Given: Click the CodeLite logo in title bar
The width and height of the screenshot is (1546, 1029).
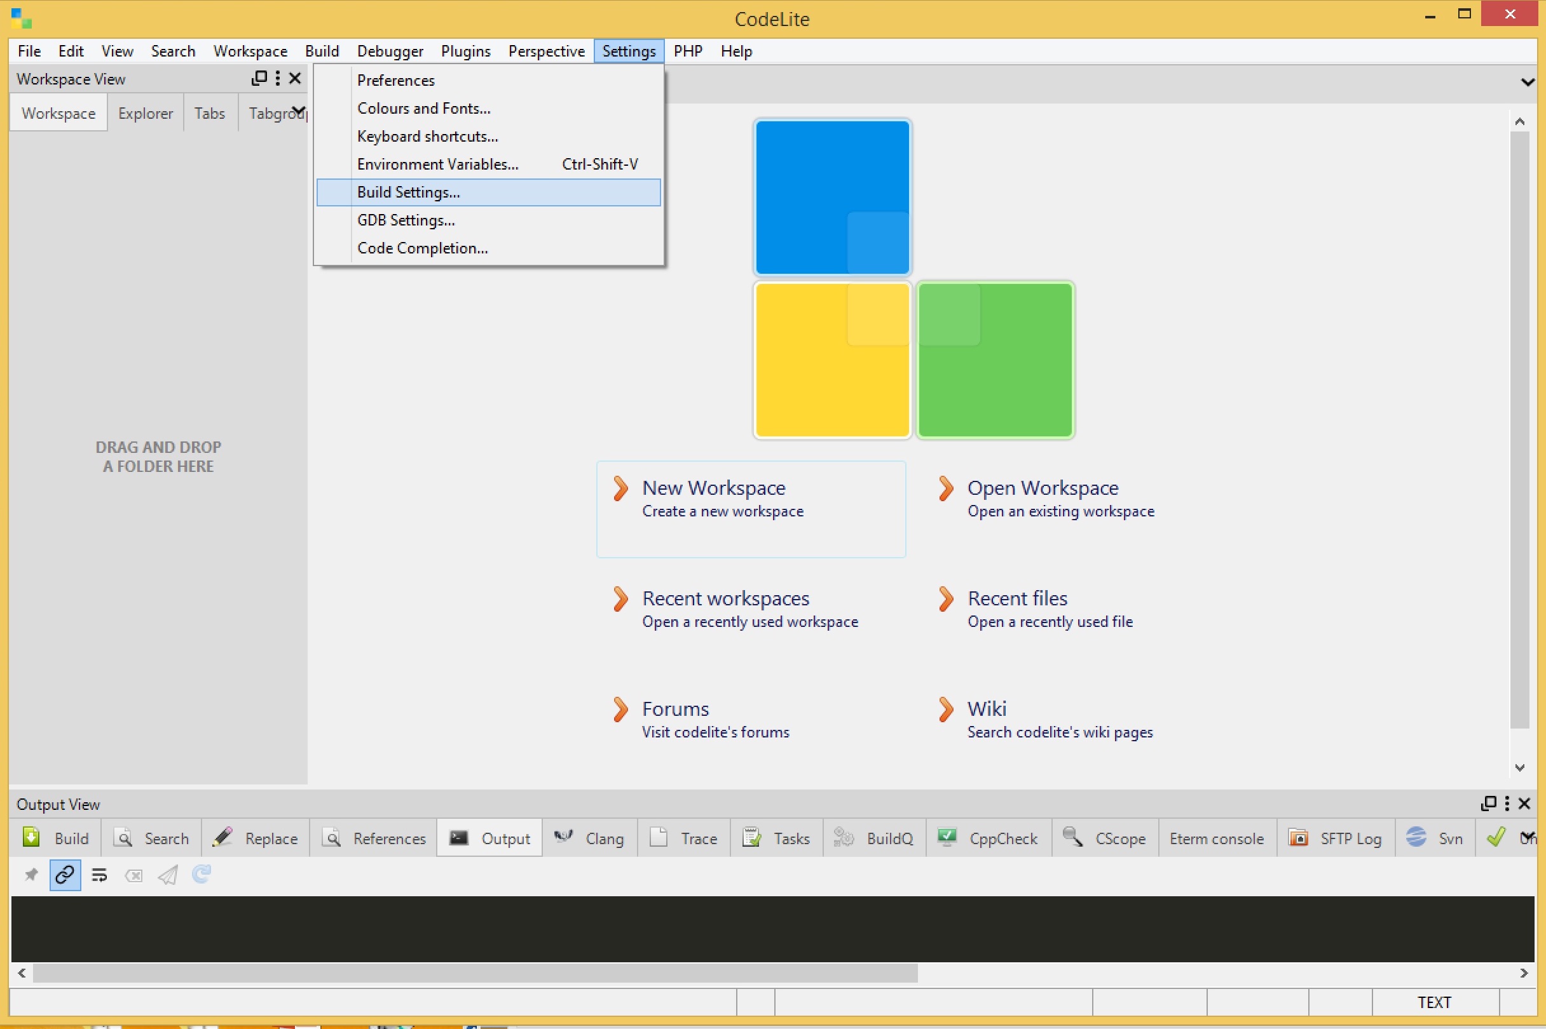Looking at the screenshot, I should pos(22,18).
